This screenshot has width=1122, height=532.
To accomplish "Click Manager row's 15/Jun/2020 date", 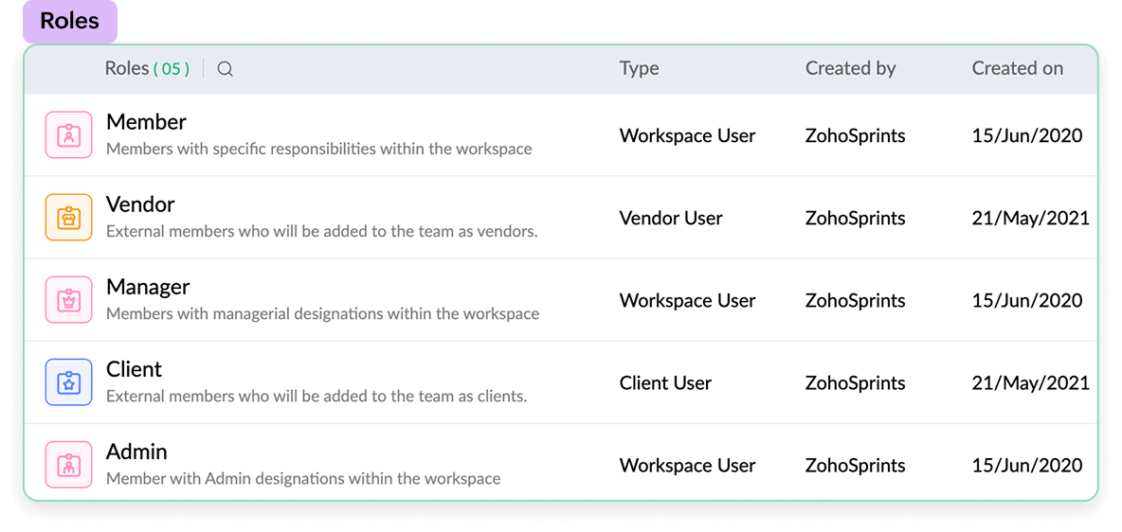I will [1026, 300].
